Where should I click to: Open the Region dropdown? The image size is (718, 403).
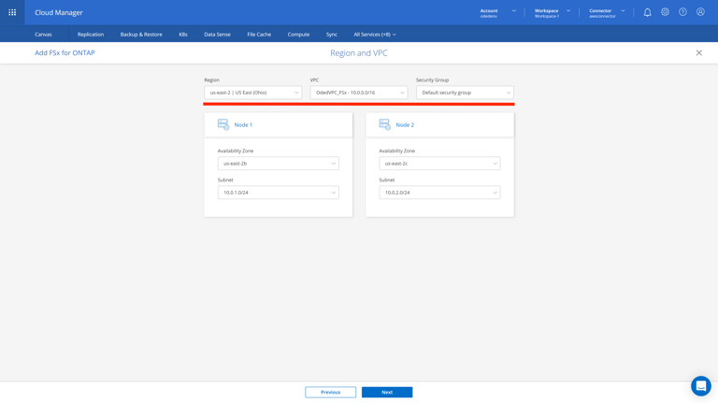click(252, 93)
